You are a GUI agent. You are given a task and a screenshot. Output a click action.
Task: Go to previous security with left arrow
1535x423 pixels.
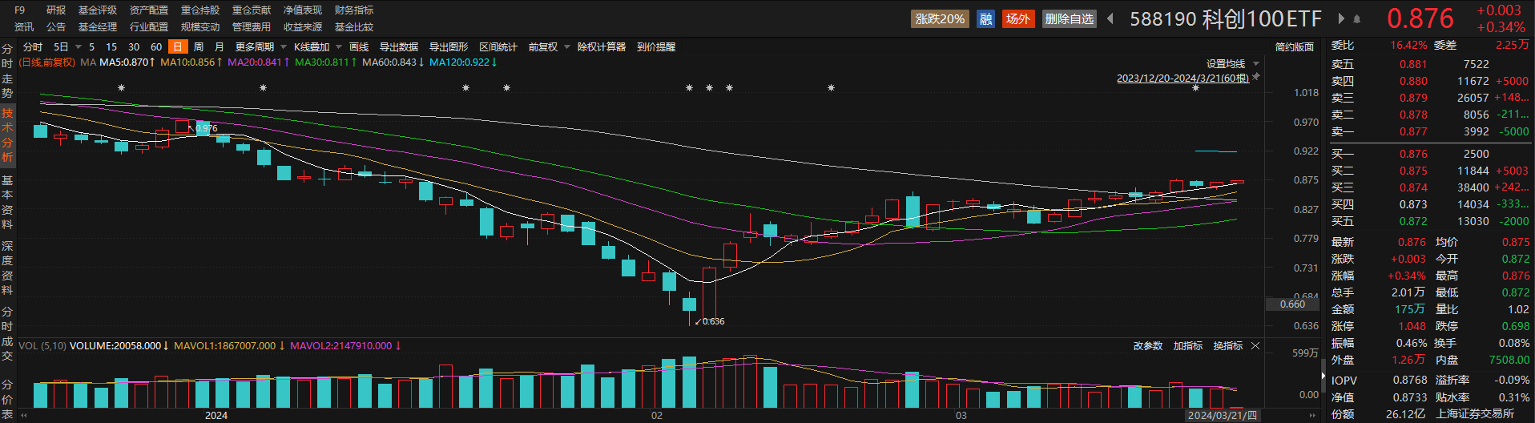pyautogui.click(x=1110, y=18)
